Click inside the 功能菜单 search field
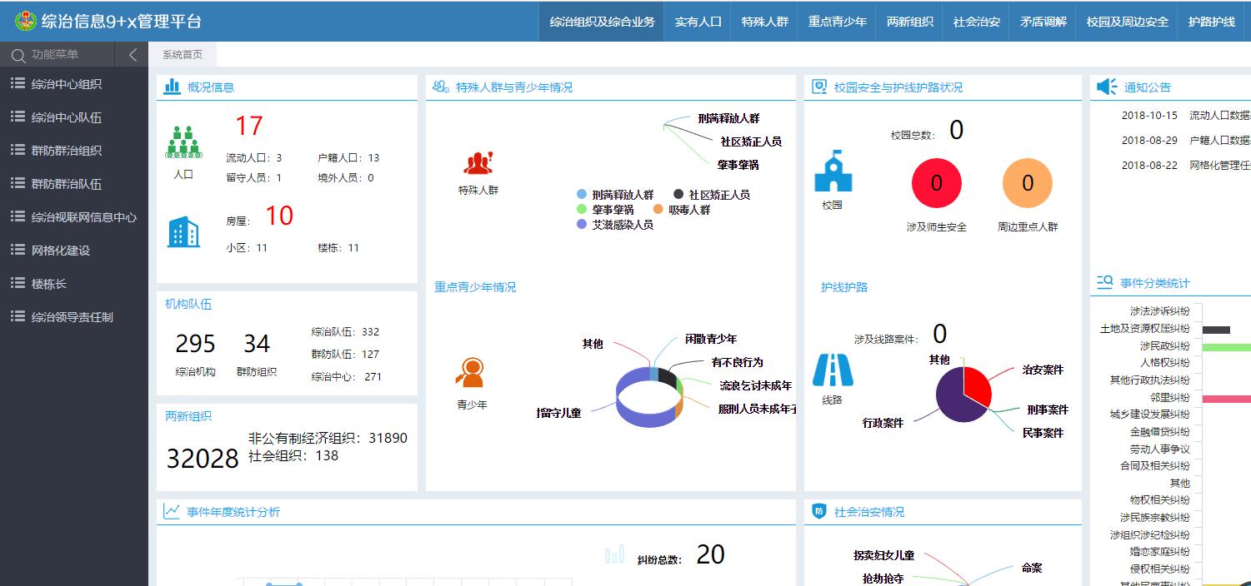The width and height of the screenshot is (1251, 586). point(58,54)
